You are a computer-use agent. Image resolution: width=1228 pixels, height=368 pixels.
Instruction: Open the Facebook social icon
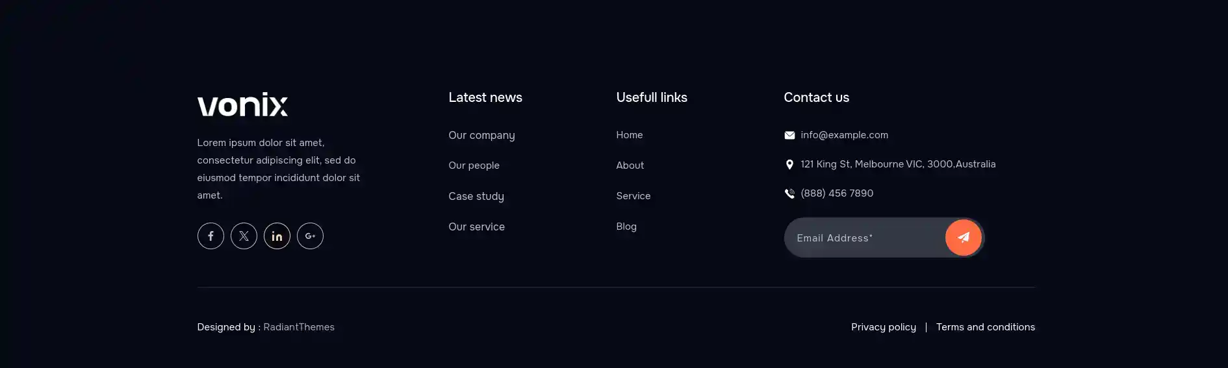point(211,236)
